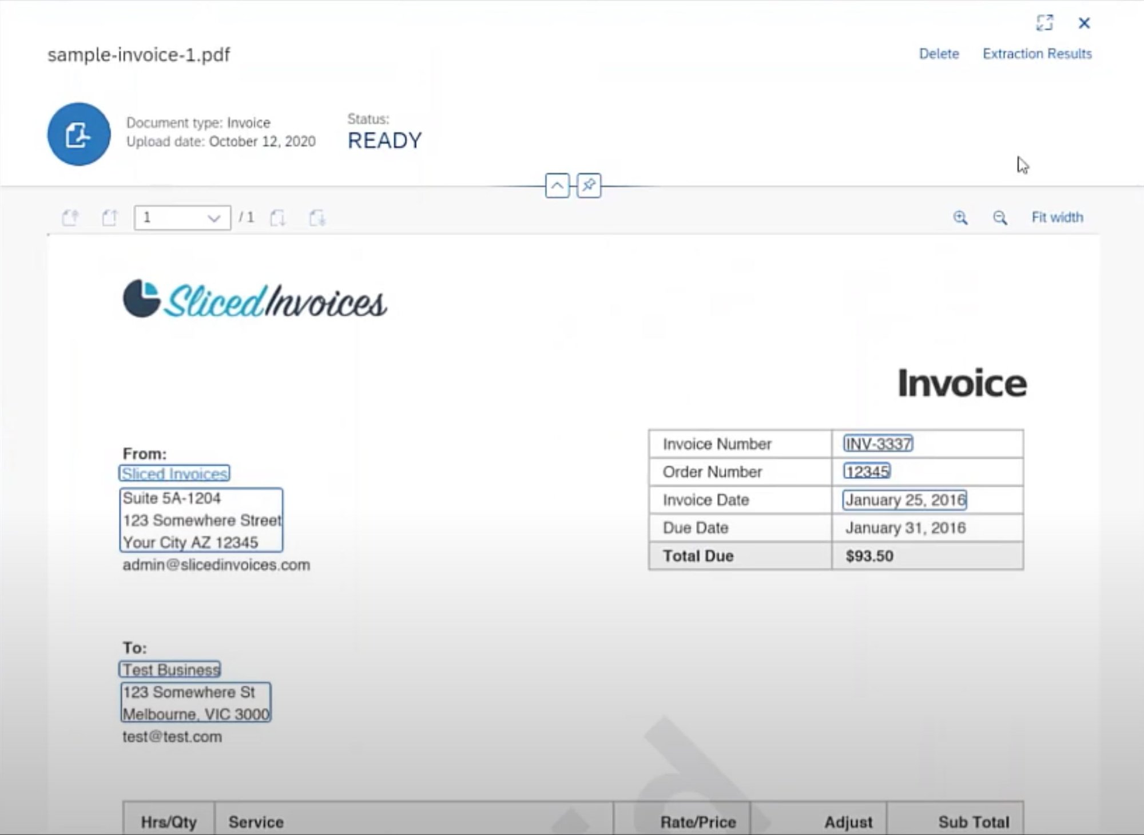Select the highlighted Test Business receiver name
The height and width of the screenshot is (835, 1144).
[170, 669]
